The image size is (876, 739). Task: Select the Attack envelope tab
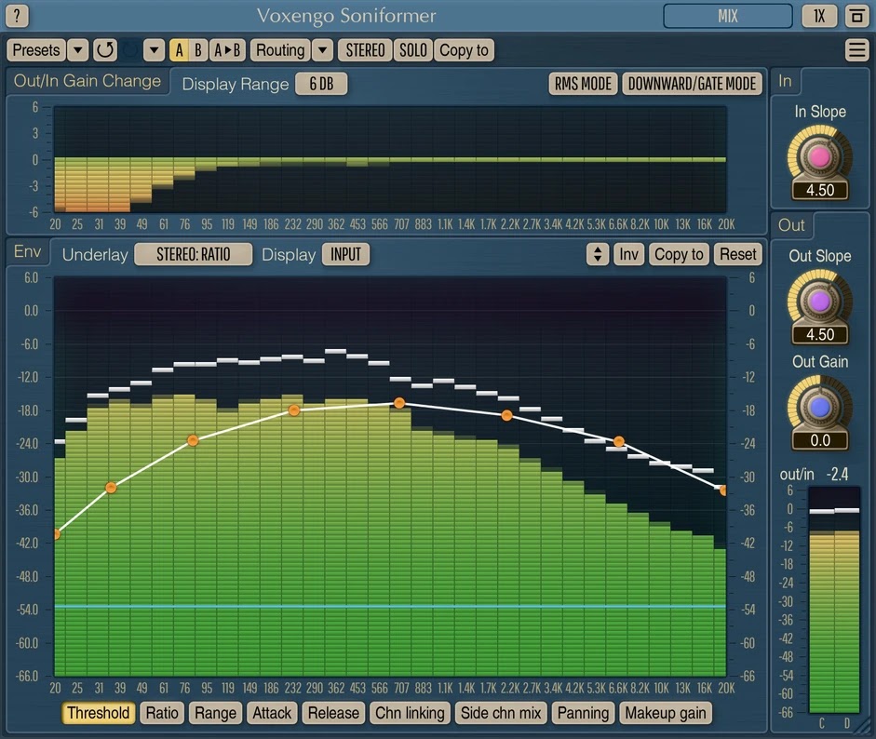pyautogui.click(x=272, y=713)
